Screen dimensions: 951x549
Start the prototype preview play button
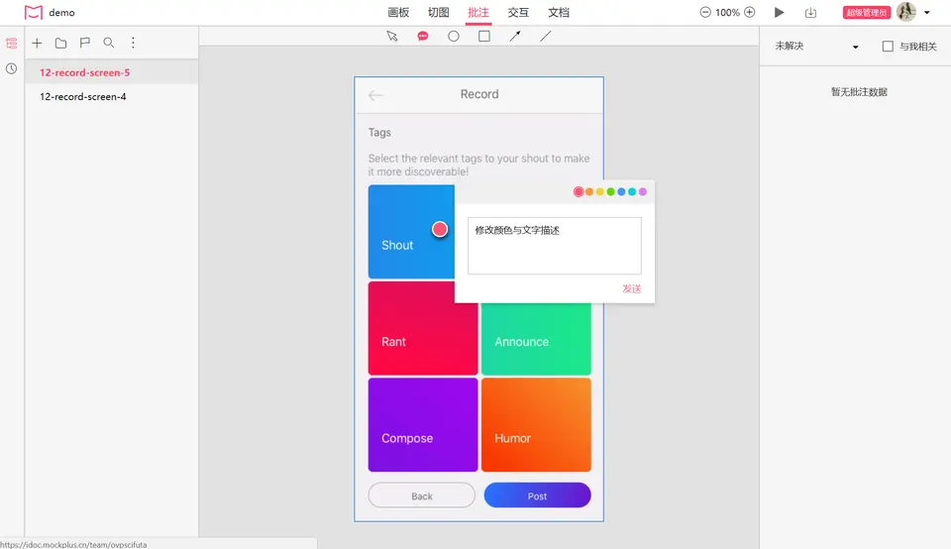pos(780,12)
